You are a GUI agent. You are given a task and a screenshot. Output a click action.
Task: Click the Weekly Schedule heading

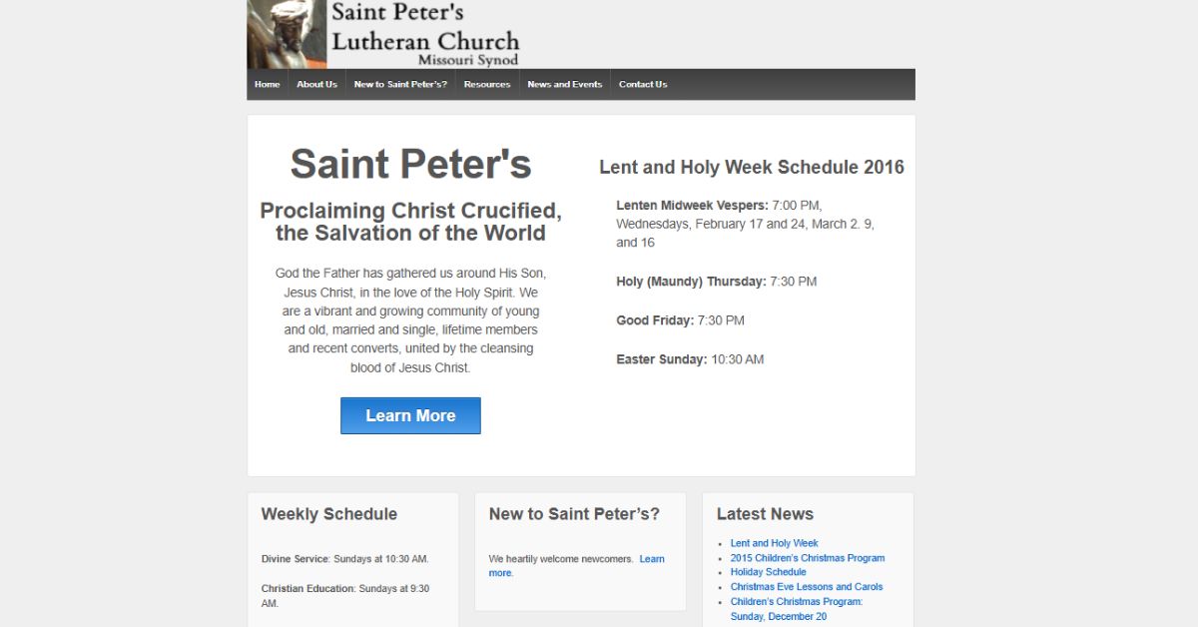[x=329, y=514]
